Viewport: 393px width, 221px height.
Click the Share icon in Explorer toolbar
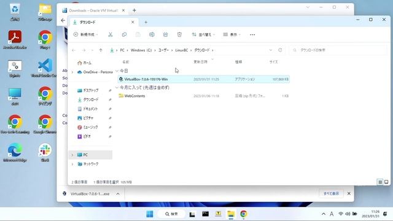point(165,34)
